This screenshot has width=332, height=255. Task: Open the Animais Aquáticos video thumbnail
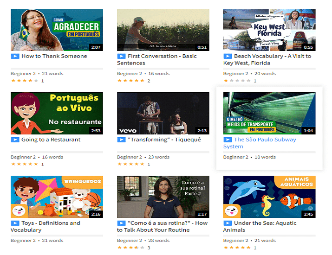pyautogui.click(x=269, y=197)
